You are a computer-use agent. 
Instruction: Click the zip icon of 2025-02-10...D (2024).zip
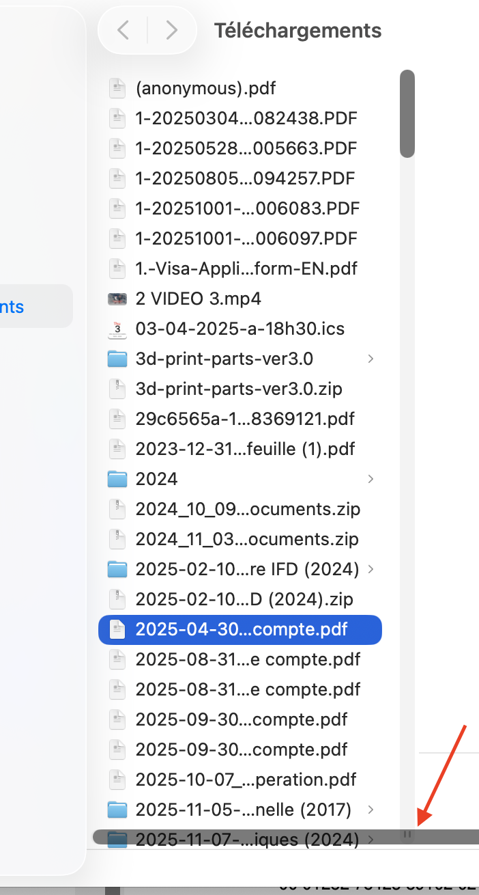[118, 599]
